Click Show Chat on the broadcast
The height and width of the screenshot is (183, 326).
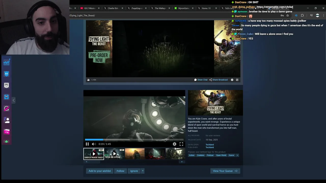(201, 80)
